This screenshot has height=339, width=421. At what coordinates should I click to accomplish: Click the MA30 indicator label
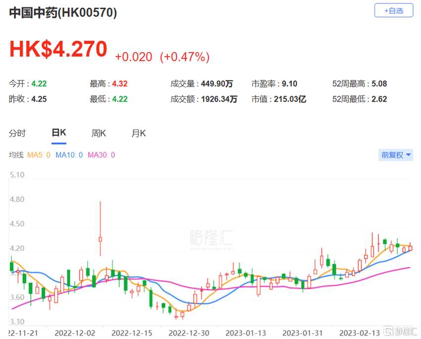[101, 155]
